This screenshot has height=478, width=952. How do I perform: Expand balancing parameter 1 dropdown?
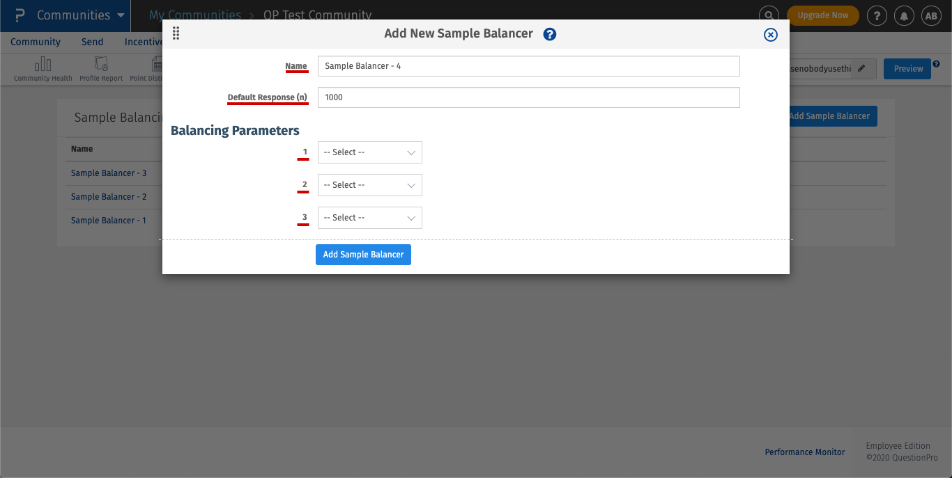point(370,152)
